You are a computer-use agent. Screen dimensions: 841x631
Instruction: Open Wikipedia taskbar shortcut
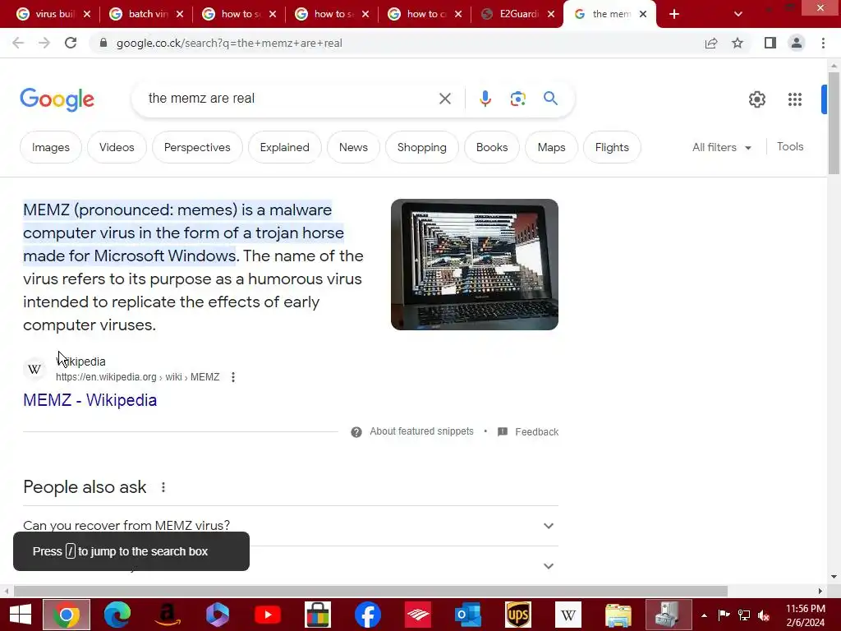point(568,615)
